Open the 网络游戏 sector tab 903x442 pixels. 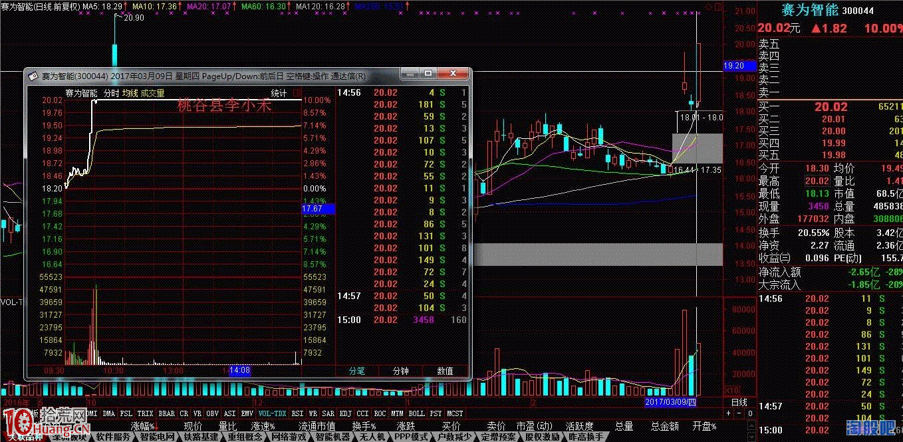tap(289, 437)
